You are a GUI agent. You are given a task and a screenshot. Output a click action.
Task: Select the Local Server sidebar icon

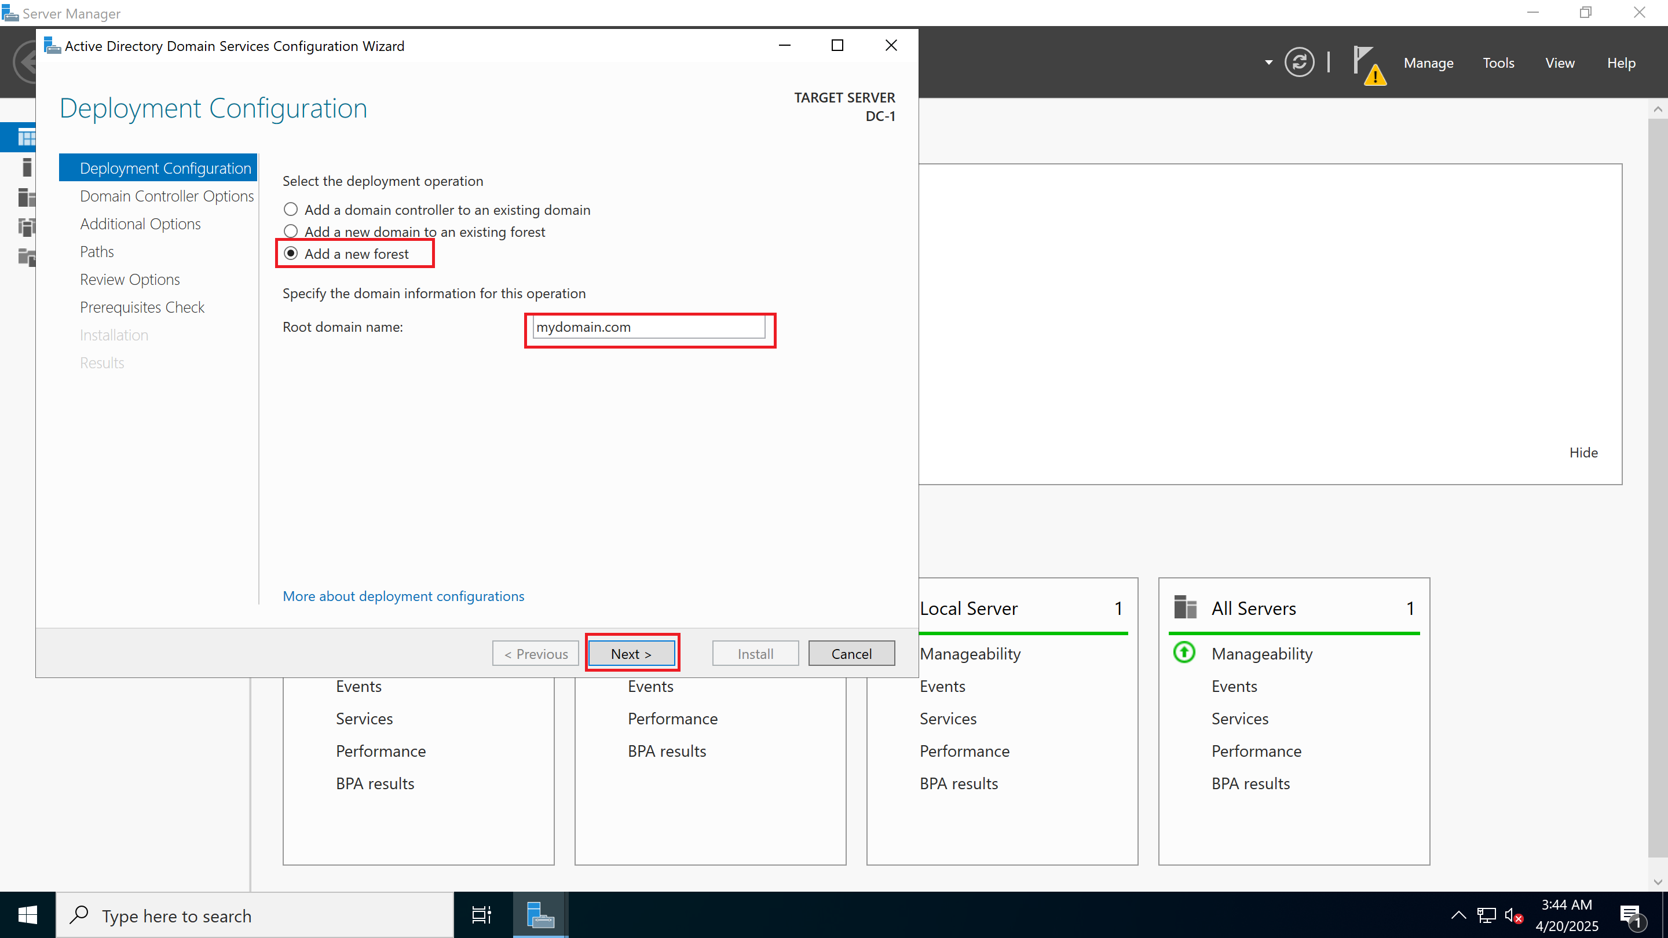coord(27,167)
